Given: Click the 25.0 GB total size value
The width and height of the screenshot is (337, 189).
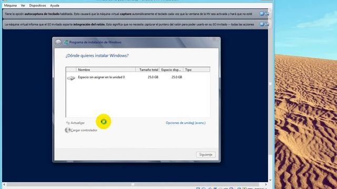Looking at the screenshot, I should tap(153, 77).
